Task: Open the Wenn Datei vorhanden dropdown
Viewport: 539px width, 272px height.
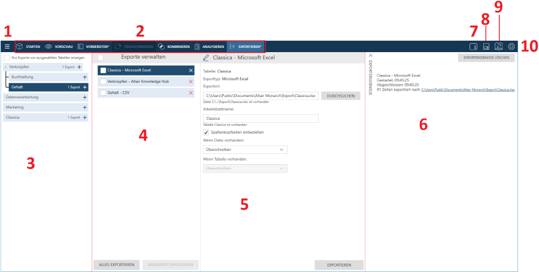Action: tap(245, 150)
